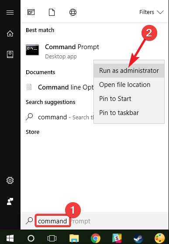Open the hamburger menu in sidebar
The width and height of the screenshot is (169, 244).
(10, 12)
